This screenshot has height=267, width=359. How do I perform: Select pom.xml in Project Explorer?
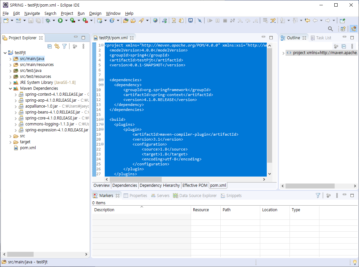pos(28,148)
